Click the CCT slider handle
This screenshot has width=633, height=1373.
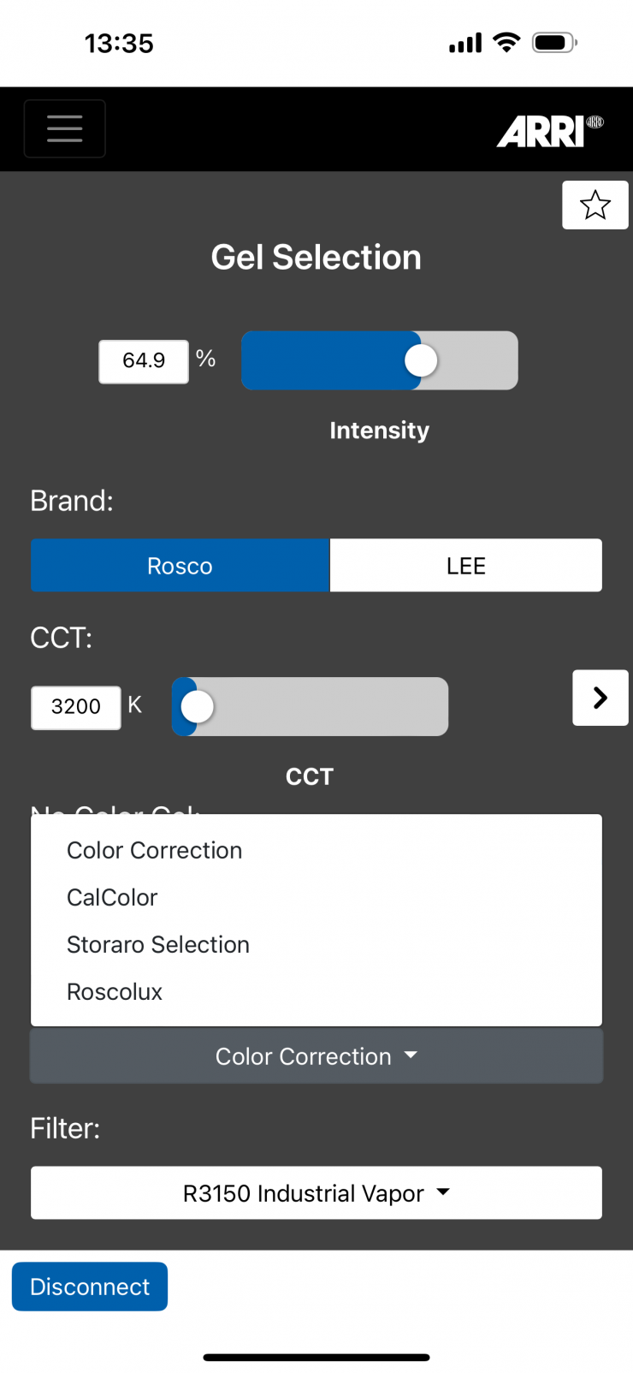198,707
